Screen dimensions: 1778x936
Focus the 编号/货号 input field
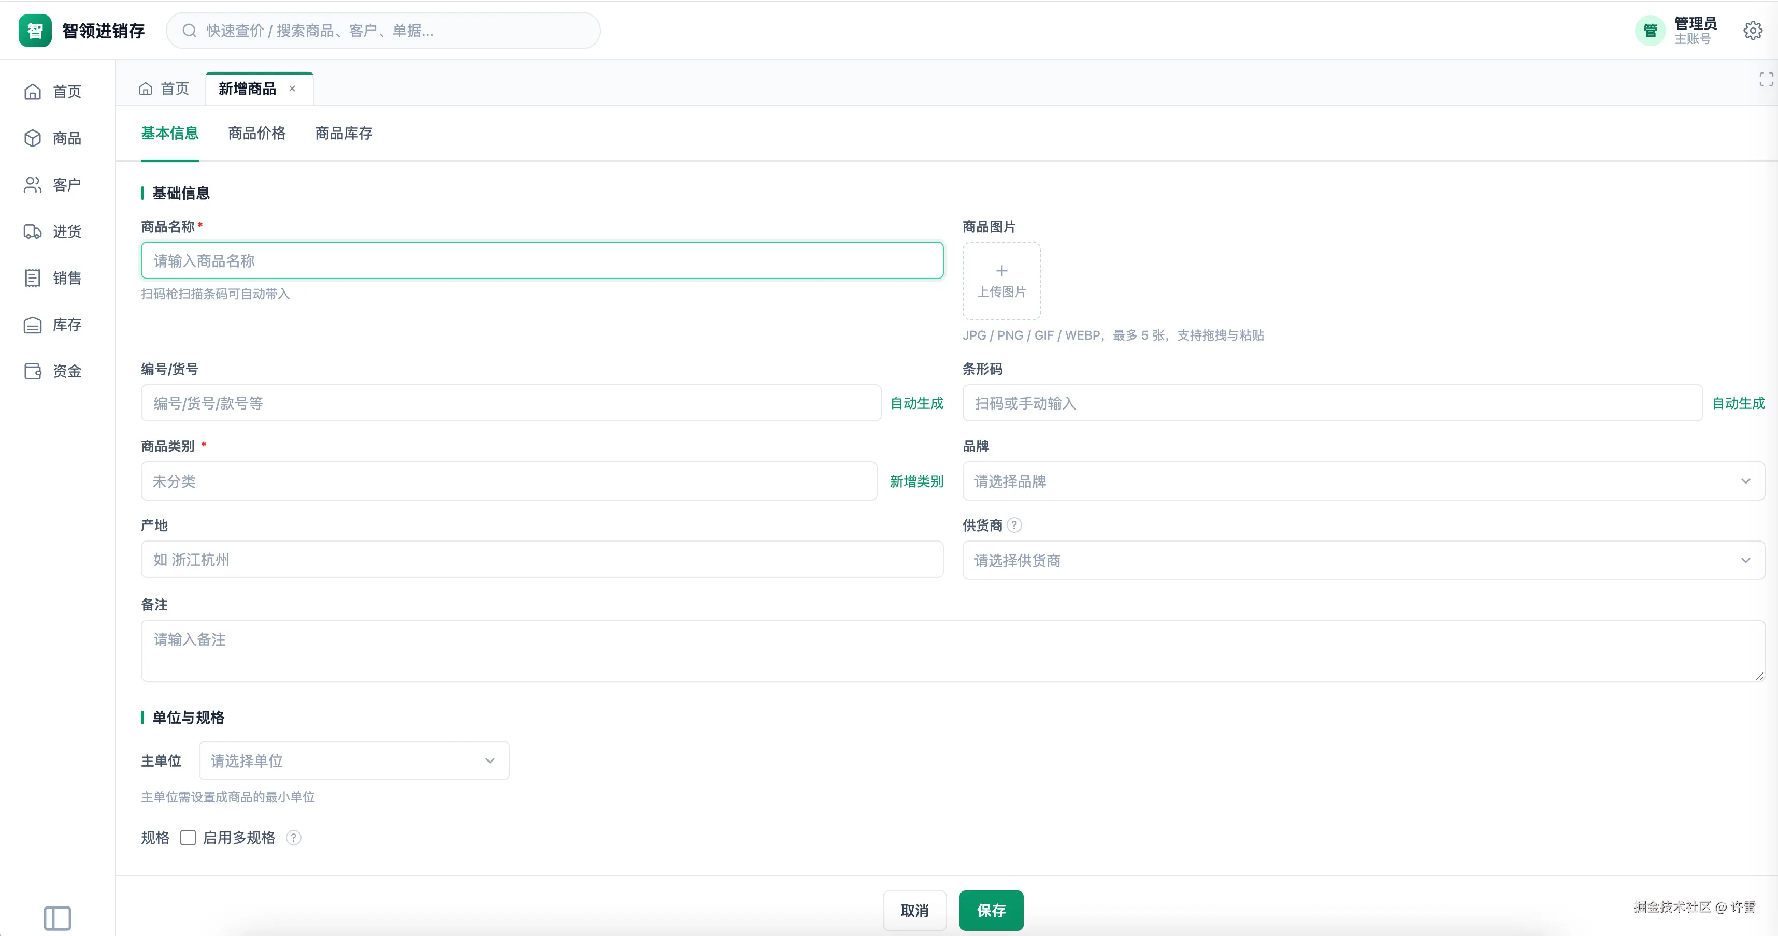(x=511, y=403)
